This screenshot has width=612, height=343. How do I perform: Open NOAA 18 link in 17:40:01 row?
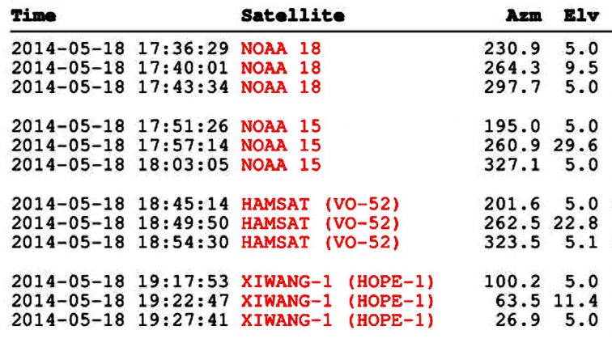point(281,67)
